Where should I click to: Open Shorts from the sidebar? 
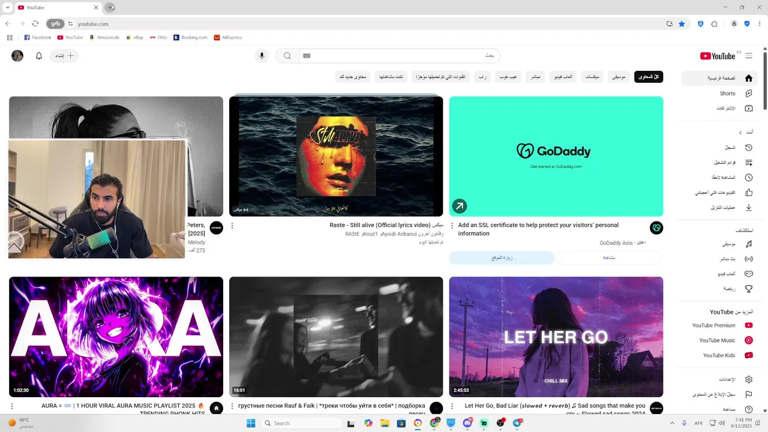[x=719, y=94]
